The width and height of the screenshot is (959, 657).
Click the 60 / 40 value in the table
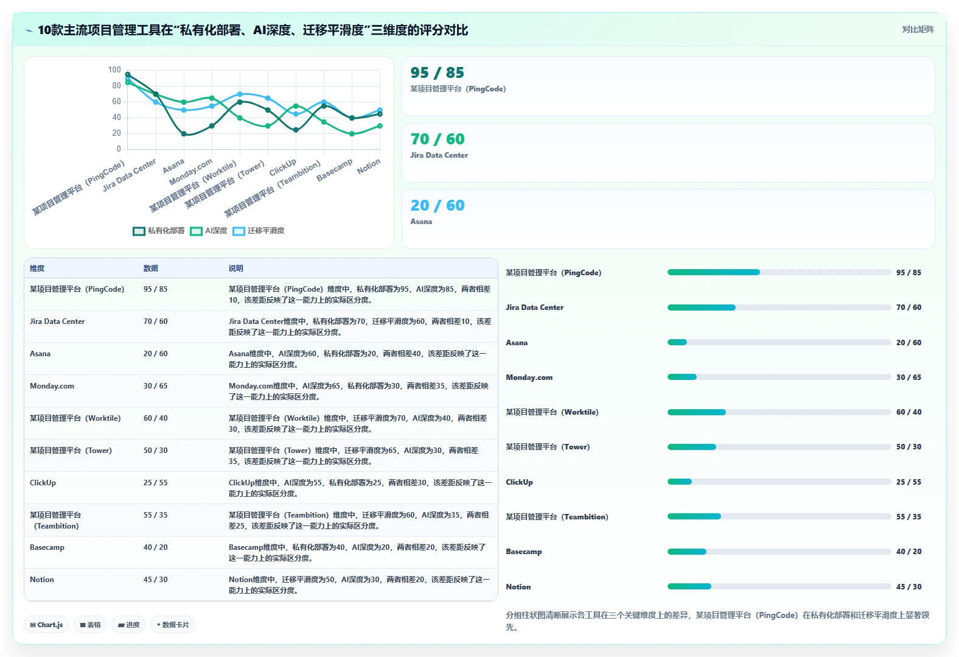pyautogui.click(x=155, y=418)
